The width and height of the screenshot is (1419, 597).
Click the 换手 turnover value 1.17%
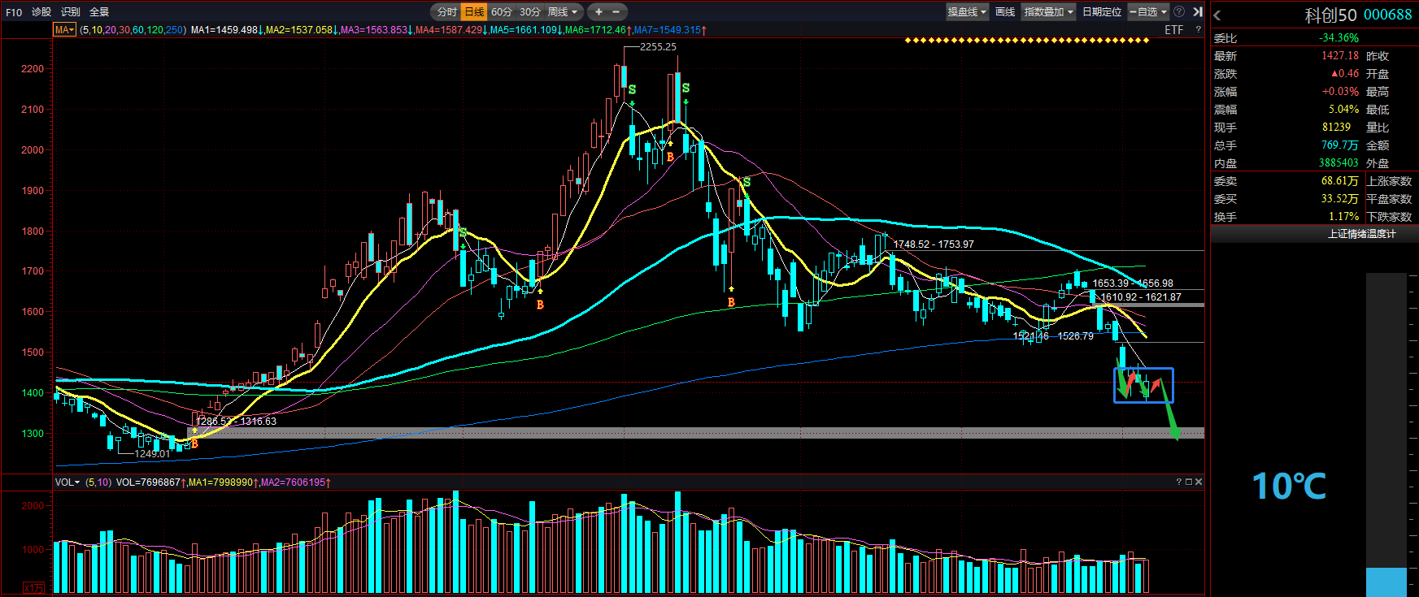pyautogui.click(x=1344, y=217)
